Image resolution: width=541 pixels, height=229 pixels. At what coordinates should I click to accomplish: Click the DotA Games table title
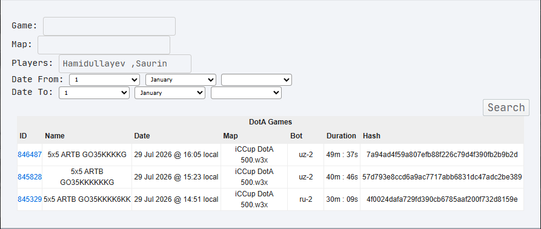pyautogui.click(x=270, y=122)
